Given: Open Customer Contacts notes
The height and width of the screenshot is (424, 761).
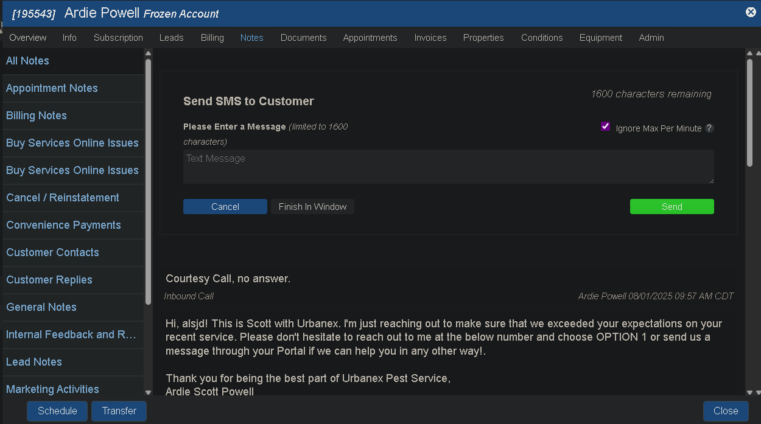Looking at the screenshot, I should [x=73, y=252].
